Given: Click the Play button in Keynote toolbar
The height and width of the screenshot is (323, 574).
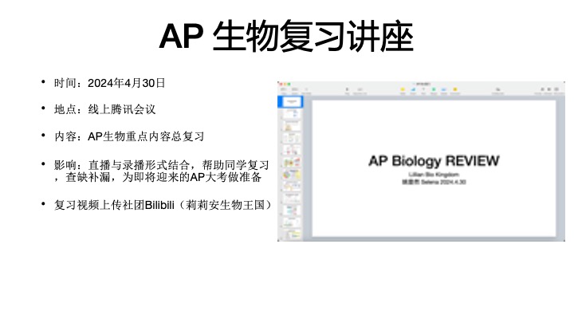Looking at the screenshot, I should (348, 90).
